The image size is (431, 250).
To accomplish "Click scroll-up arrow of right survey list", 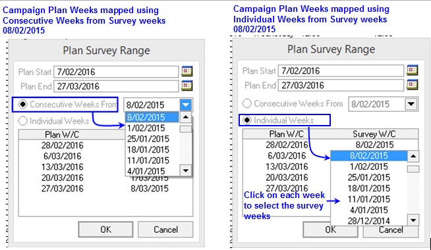I will (413, 156).
